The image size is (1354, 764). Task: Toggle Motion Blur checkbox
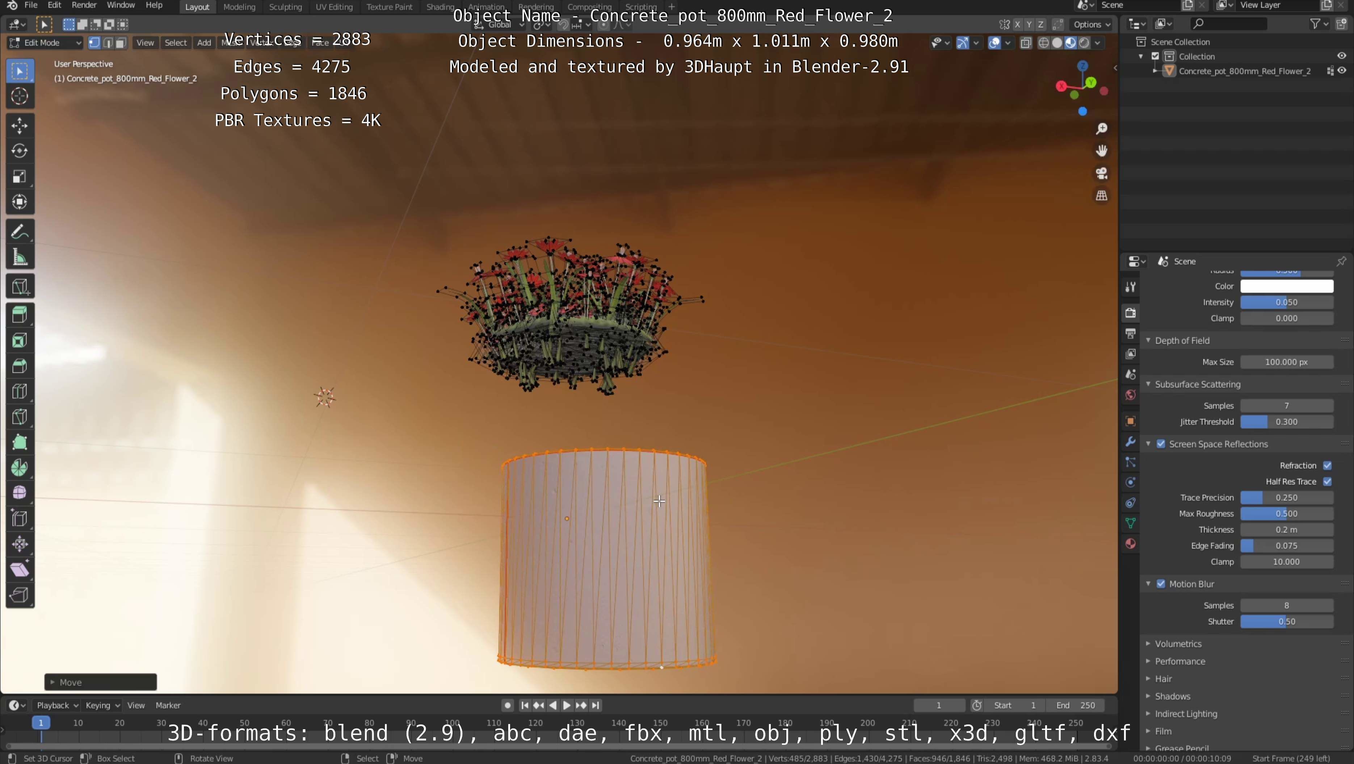(x=1161, y=584)
